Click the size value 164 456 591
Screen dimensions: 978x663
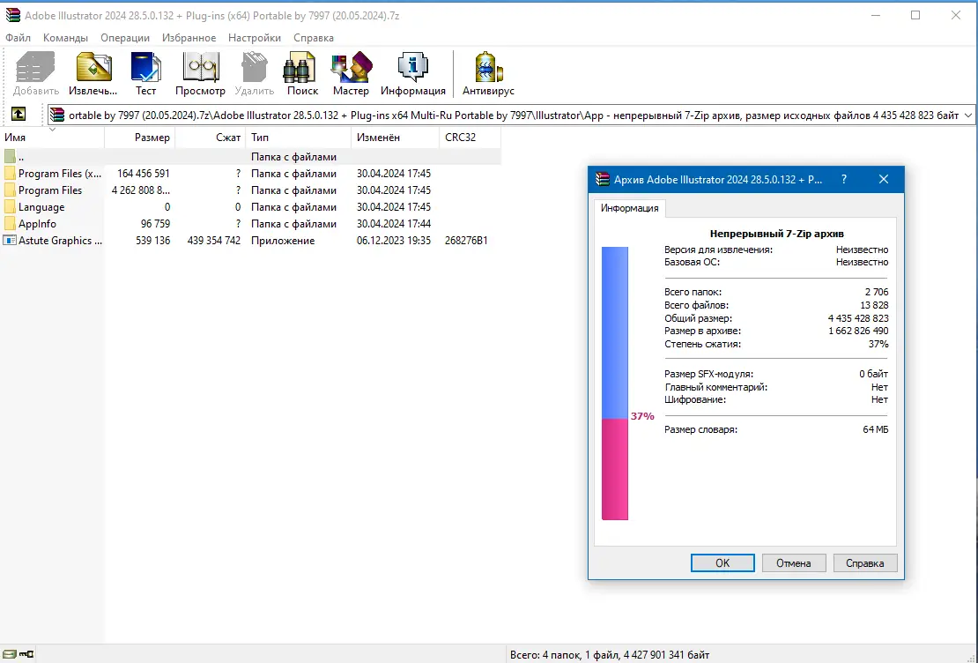144,174
